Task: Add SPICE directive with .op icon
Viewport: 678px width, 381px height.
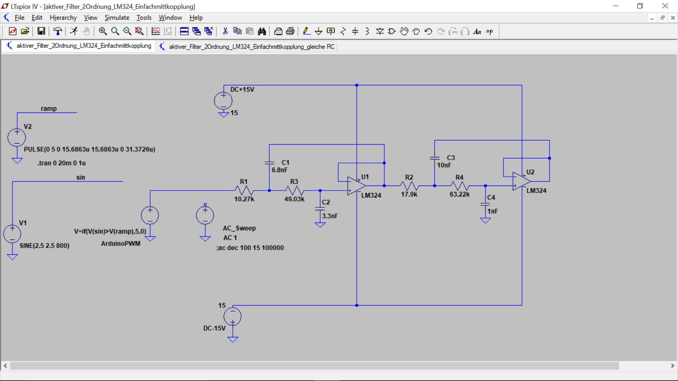Action: pyautogui.click(x=489, y=31)
